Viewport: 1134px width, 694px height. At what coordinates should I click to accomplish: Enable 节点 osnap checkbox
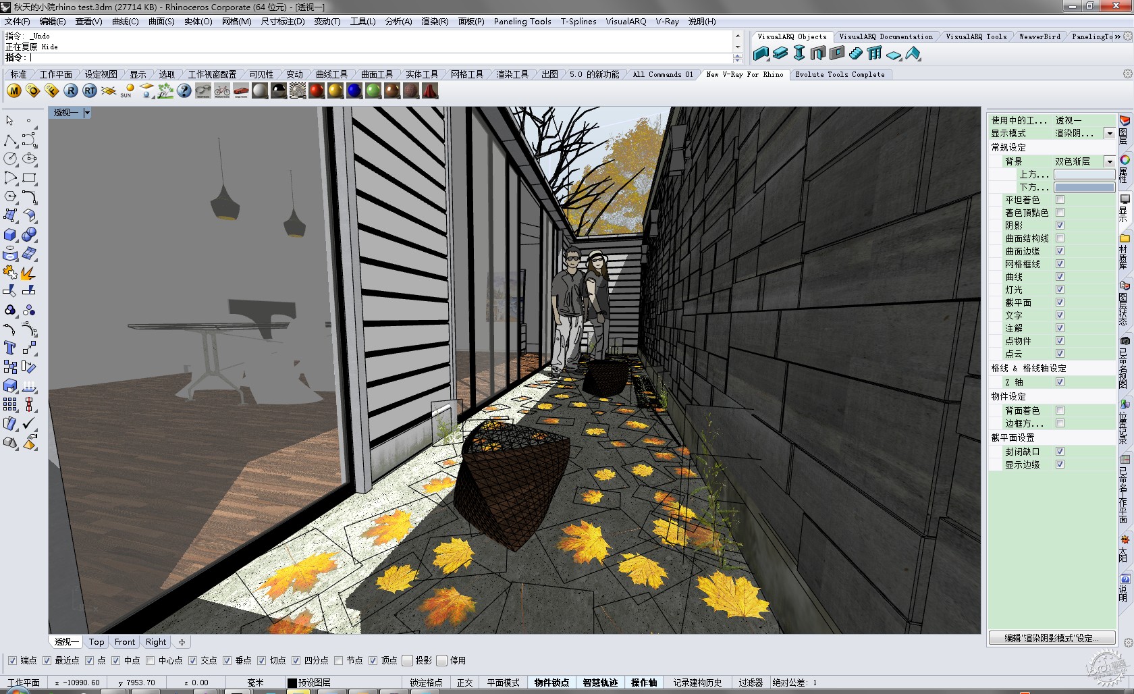point(338,660)
